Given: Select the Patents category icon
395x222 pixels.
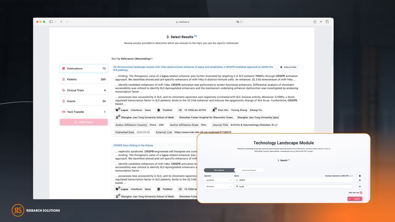Looking at the screenshot, I should [63, 79].
